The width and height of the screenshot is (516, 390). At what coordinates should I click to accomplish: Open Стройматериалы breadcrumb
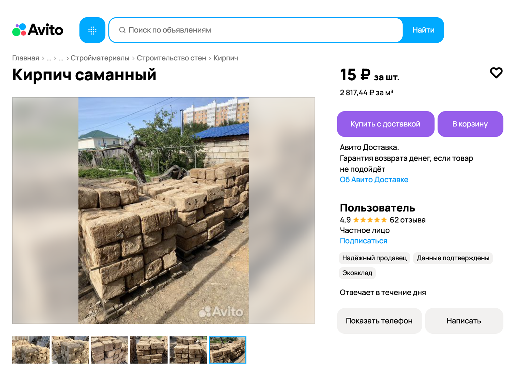point(100,58)
